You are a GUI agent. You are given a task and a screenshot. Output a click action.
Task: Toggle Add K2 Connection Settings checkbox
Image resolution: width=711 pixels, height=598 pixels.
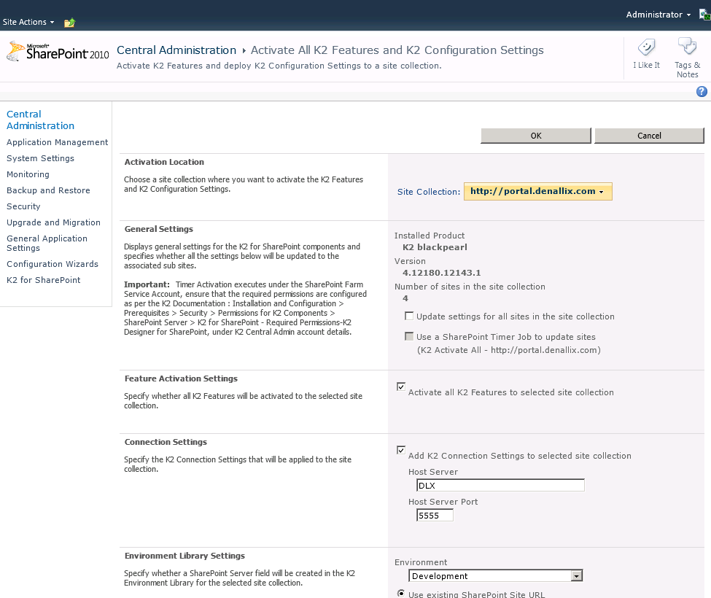coord(401,450)
